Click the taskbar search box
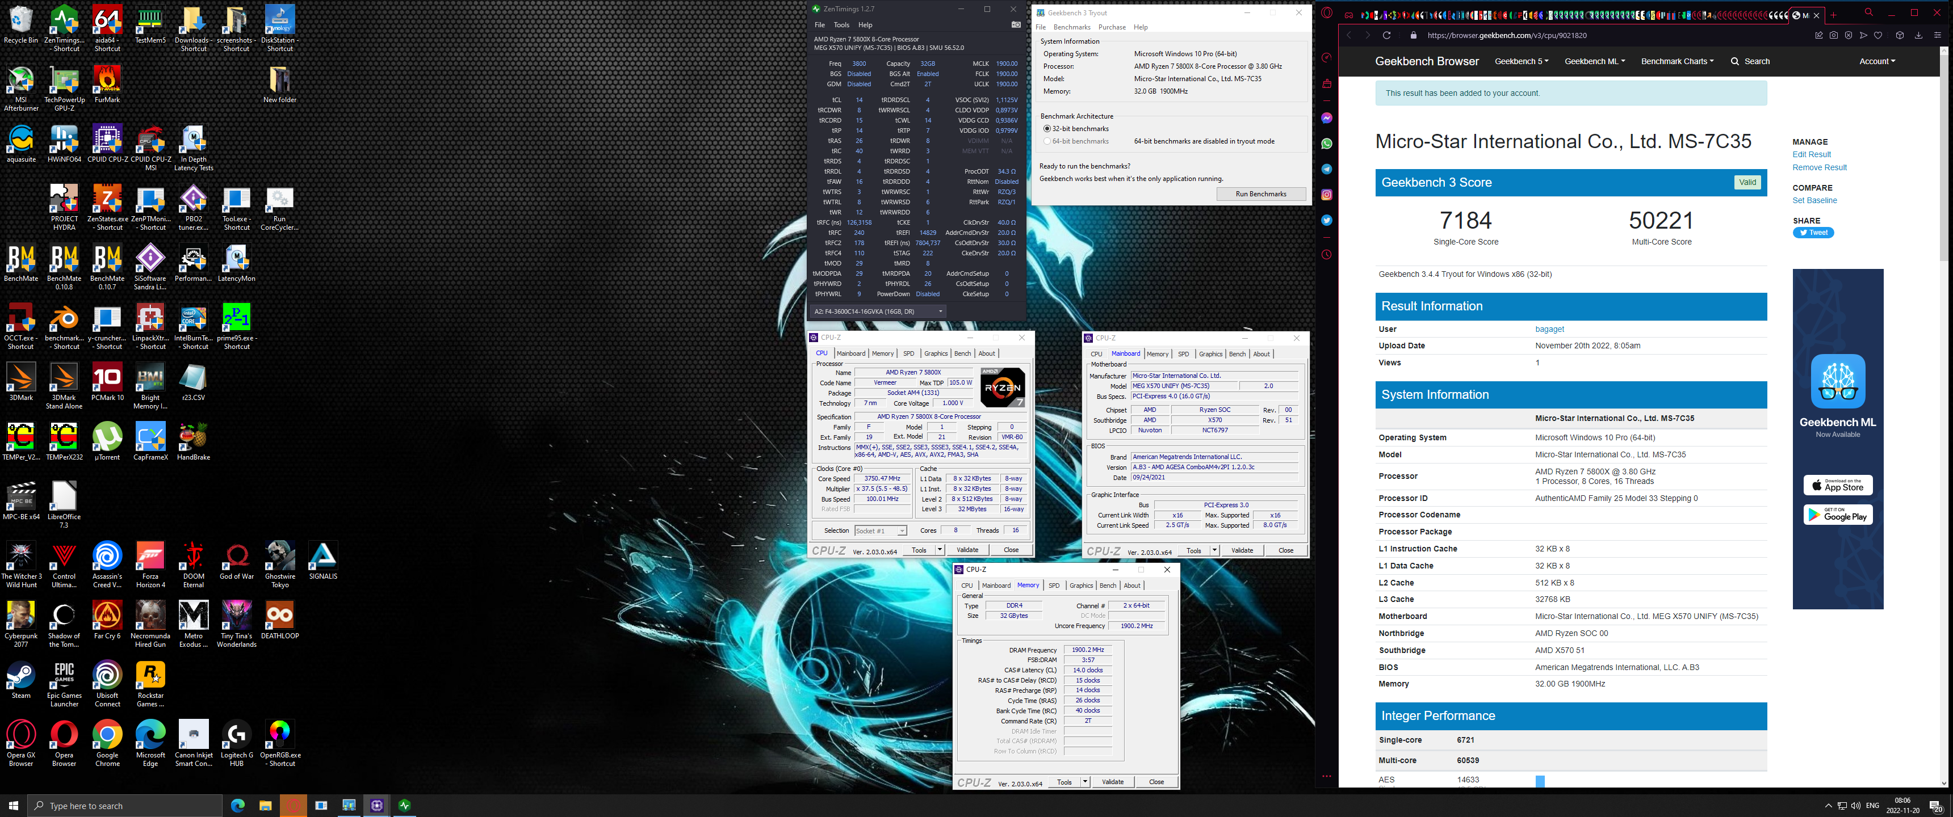Viewport: 1953px width, 817px height. click(x=125, y=806)
